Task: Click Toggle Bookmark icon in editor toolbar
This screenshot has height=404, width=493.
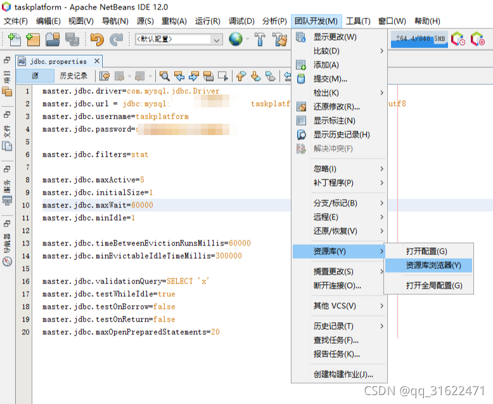Action: (271, 76)
